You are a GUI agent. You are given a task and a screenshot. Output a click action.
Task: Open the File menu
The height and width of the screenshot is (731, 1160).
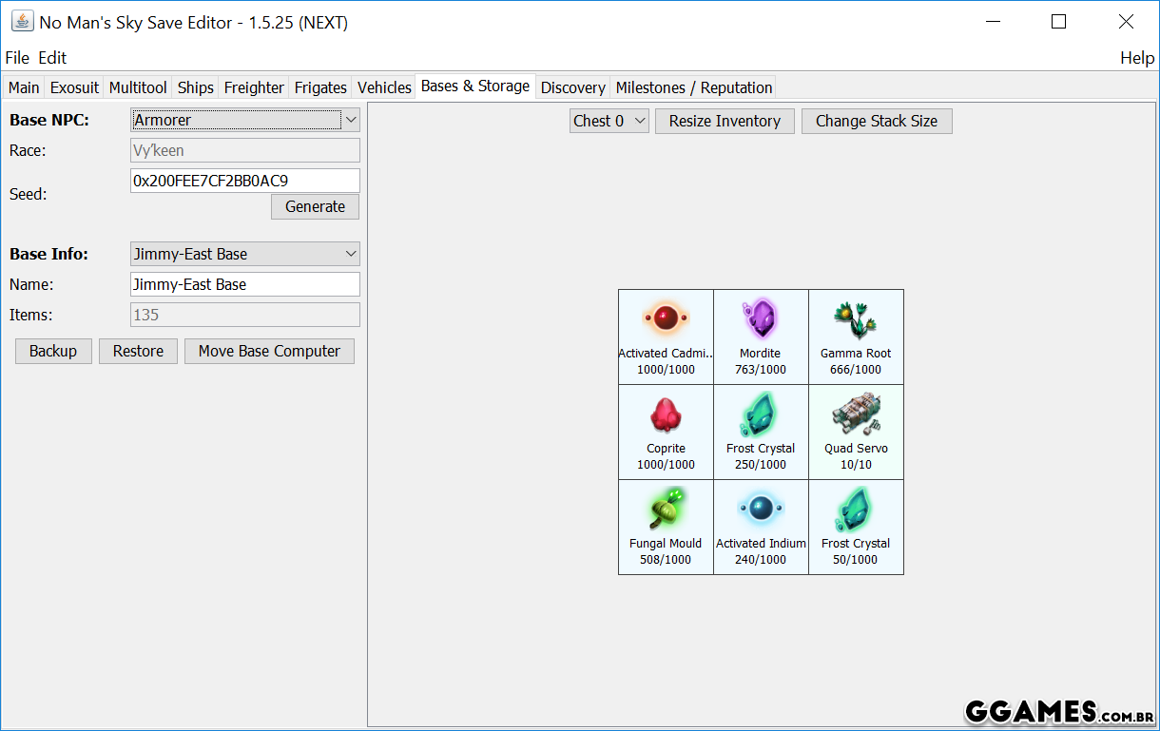coord(17,58)
